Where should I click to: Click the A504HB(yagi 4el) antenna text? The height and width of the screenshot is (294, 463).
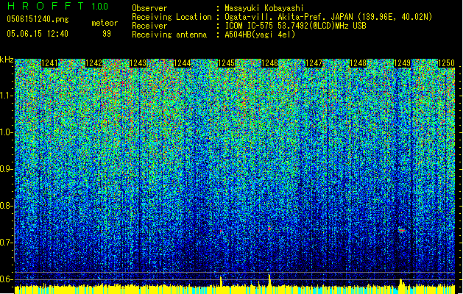click(260, 35)
